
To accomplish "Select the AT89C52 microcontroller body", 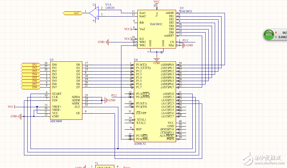I will point(155,102).
